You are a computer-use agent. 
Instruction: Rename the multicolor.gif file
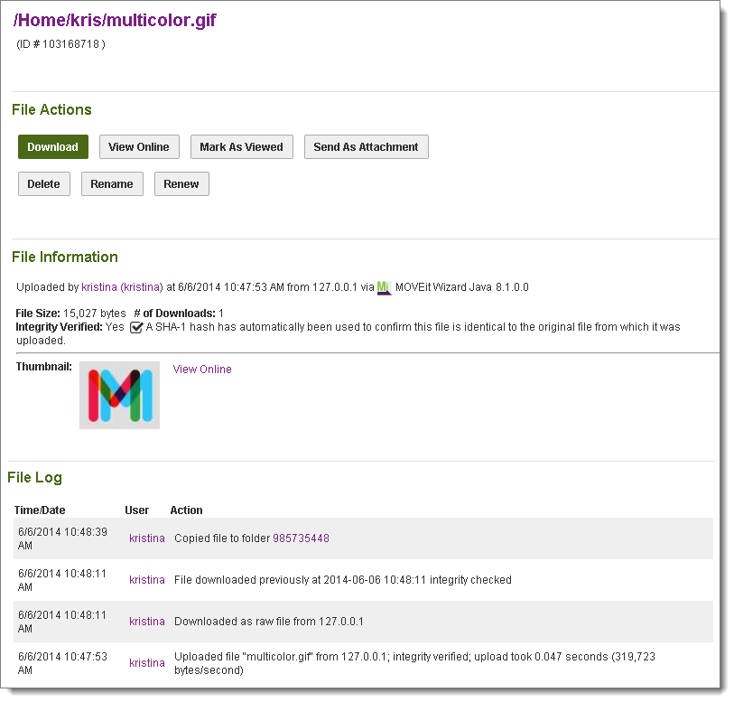[111, 183]
